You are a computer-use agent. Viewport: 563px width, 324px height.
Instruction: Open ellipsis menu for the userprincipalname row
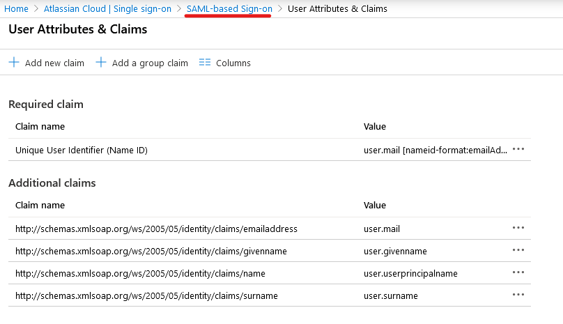518,272
